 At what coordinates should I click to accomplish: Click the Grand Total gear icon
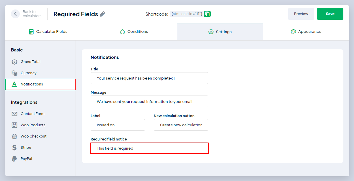(x=14, y=62)
